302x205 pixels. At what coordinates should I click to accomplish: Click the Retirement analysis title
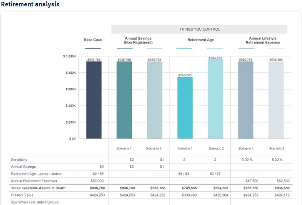[30, 4]
